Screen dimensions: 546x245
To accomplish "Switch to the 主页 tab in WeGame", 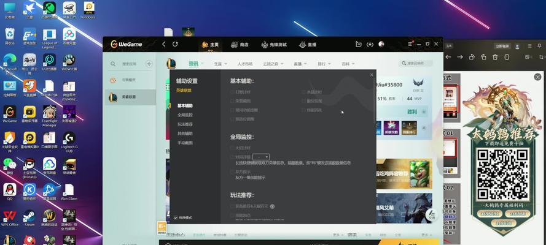I will click(x=210, y=45).
